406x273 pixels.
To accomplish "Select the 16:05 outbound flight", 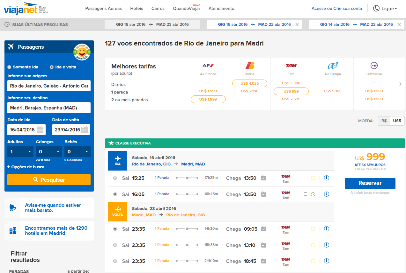I will coord(115,194).
